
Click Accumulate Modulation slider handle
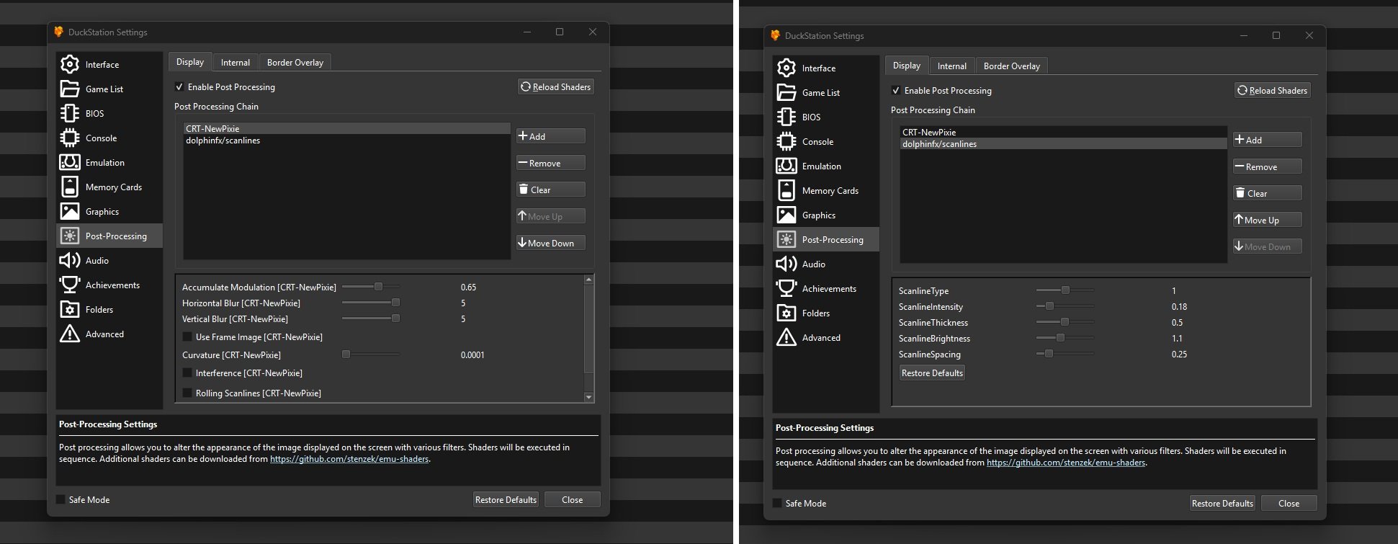tap(378, 287)
